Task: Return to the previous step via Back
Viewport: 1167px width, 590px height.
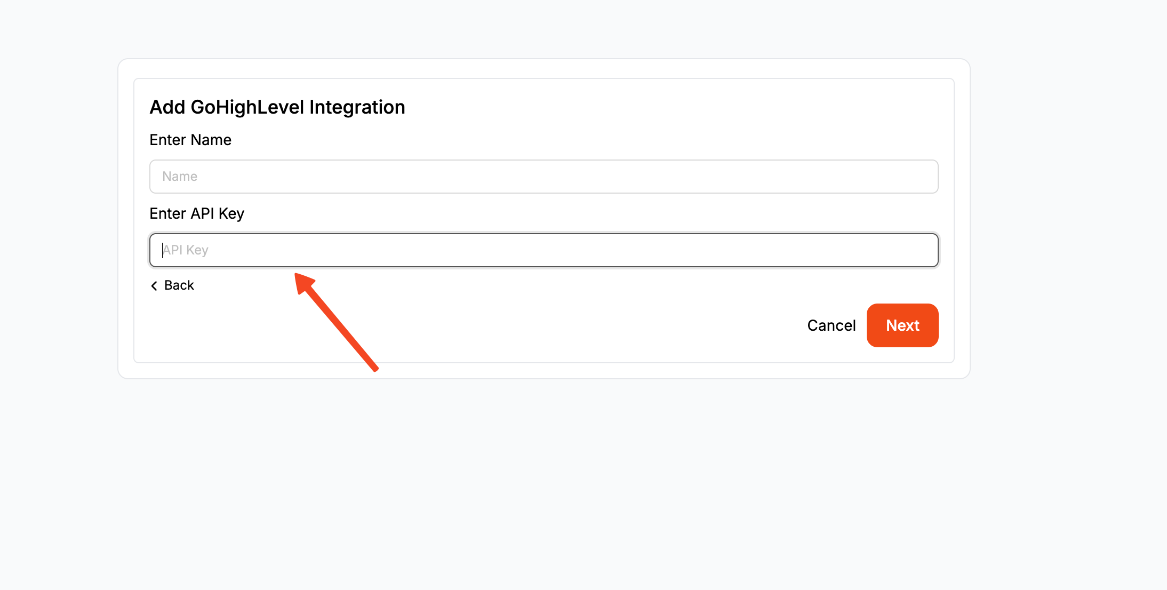Action: click(173, 285)
